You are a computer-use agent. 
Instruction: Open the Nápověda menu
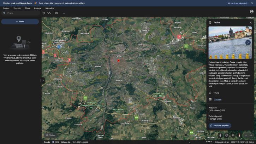point(50,8)
